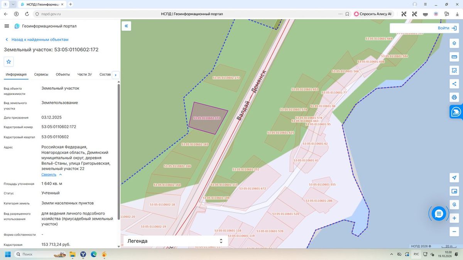463x260 pixels.
Task: Open a new browser tab
Action: click(x=70, y=4)
